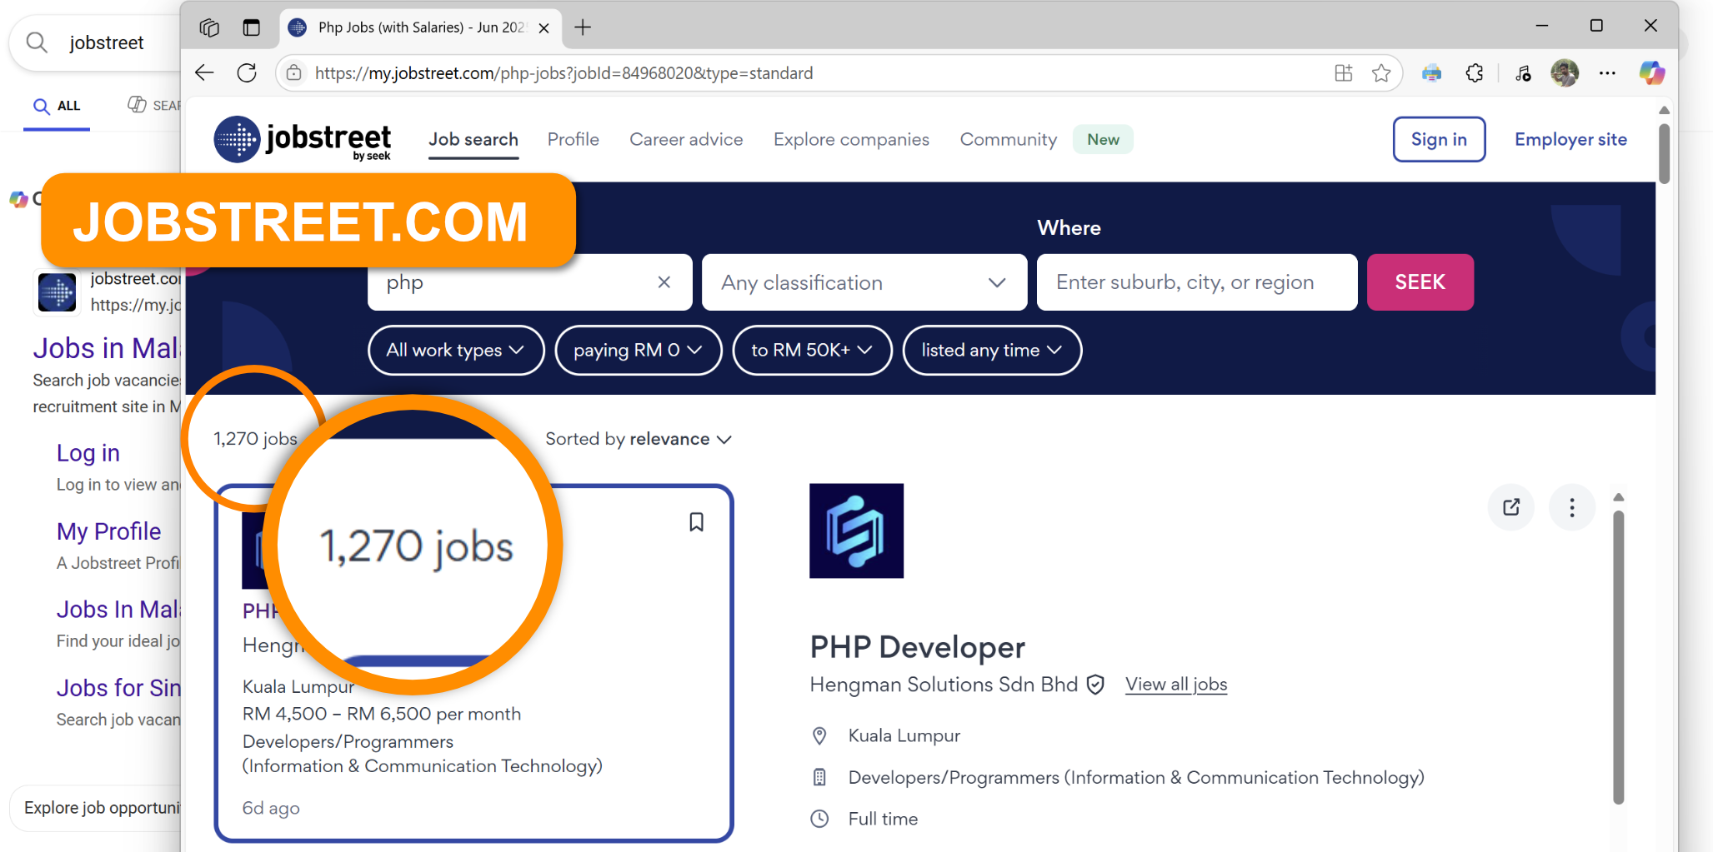Viewport: 1713px width, 852px height.
Task: Go to Employer site link
Action: pos(1570,139)
